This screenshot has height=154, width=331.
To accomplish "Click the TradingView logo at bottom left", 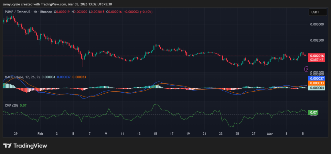I will pos(25,146).
